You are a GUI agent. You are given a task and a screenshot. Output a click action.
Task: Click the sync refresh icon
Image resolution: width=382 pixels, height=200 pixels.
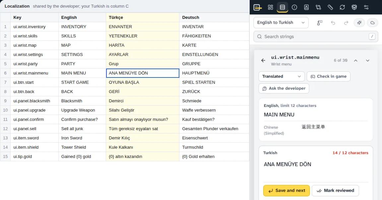(x=342, y=7)
